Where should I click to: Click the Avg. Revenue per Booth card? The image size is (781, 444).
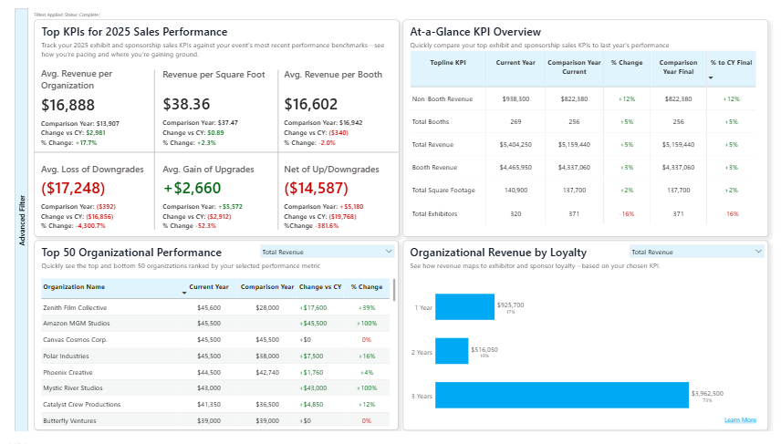point(338,106)
